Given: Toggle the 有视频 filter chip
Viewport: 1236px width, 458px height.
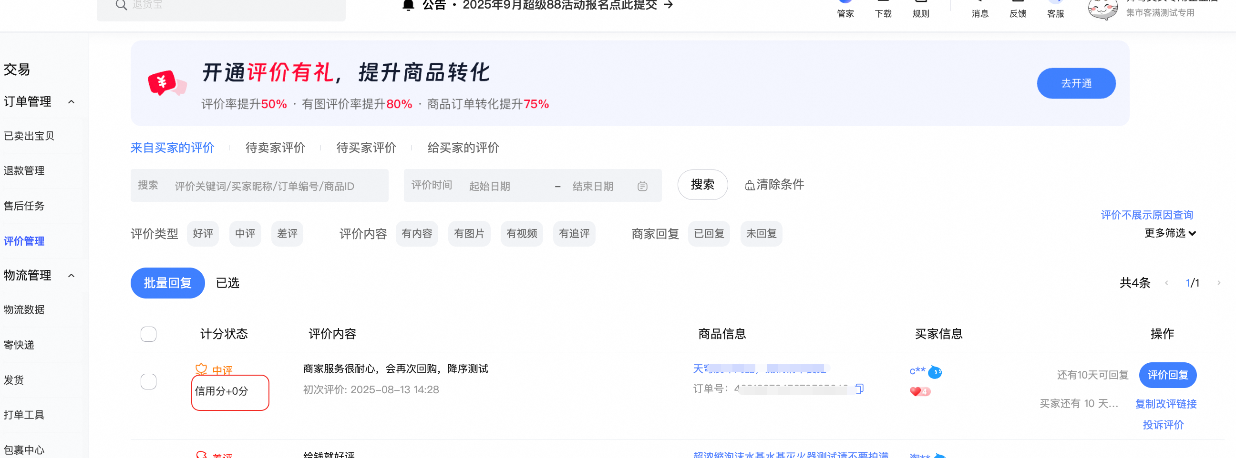Looking at the screenshot, I should click(522, 234).
